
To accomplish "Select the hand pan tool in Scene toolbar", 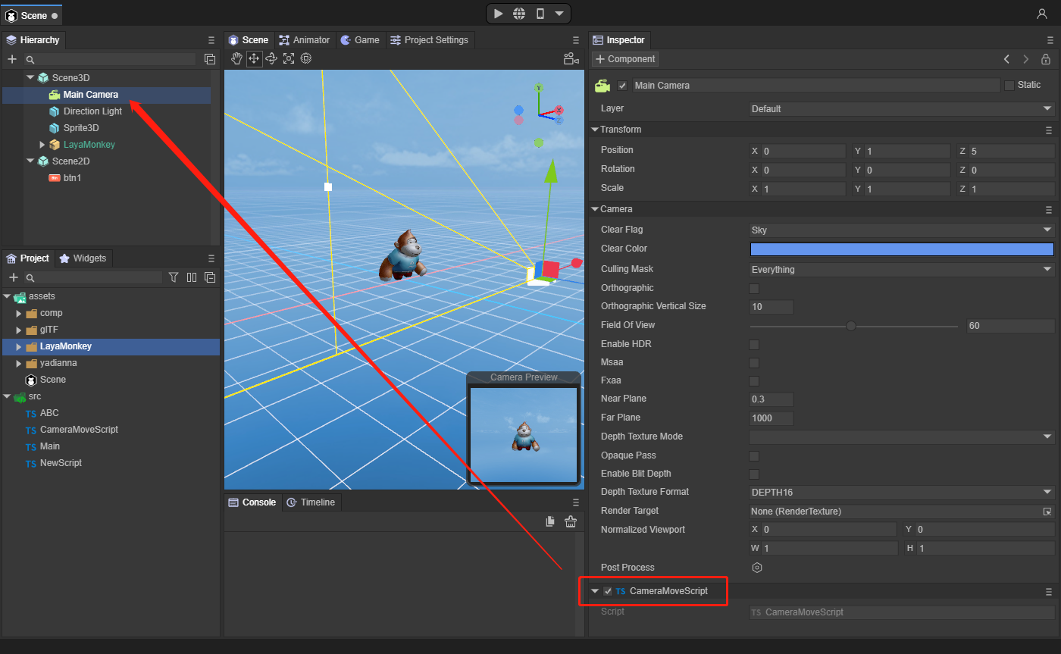I will (x=236, y=58).
